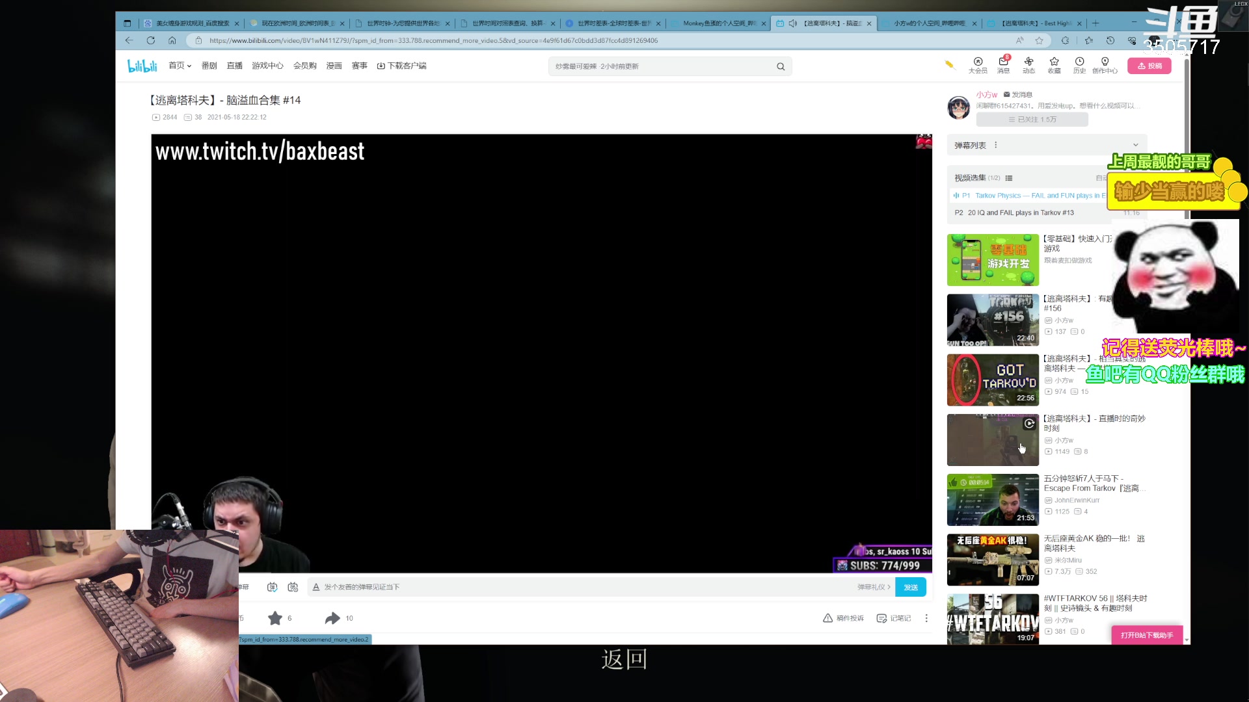The height and width of the screenshot is (702, 1249).
Task: Open 赛事 navigation item
Action: (x=359, y=66)
